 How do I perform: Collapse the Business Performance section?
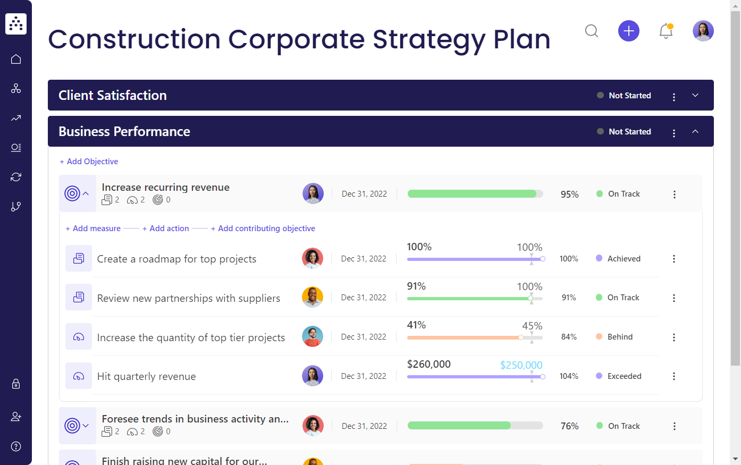point(695,131)
